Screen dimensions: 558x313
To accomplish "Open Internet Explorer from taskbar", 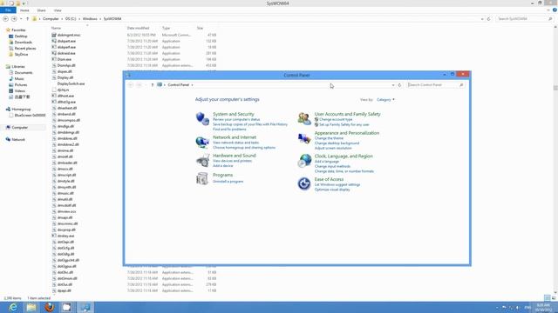I will pyautogui.click(x=13, y=307).
